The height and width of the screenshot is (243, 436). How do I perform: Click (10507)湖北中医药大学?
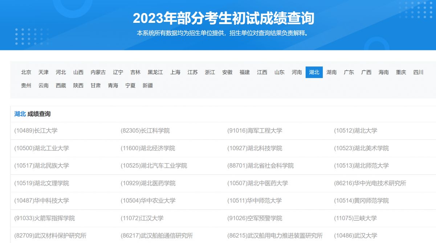click(x=258, y=183)
